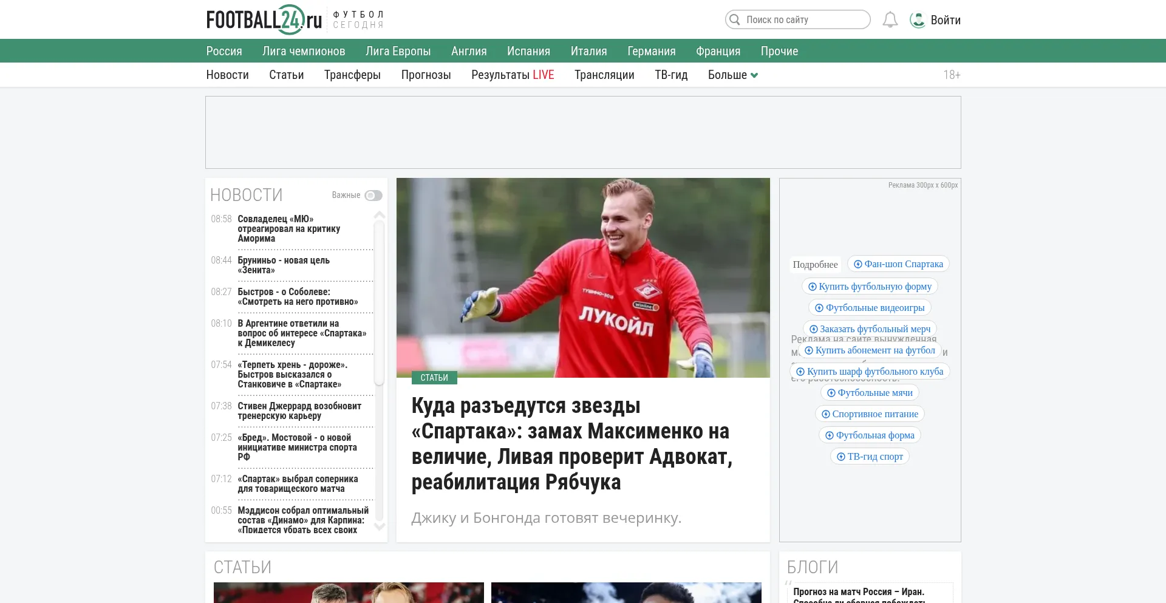Focus the Поиск по сайту search field

[802, 19]
